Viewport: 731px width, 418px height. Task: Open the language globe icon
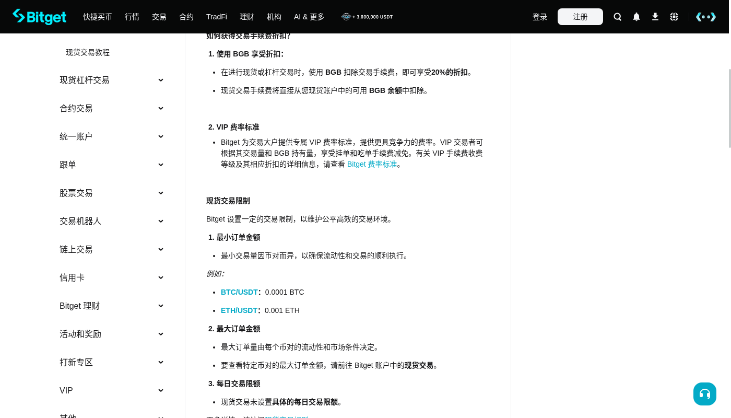tap(674, 17)
